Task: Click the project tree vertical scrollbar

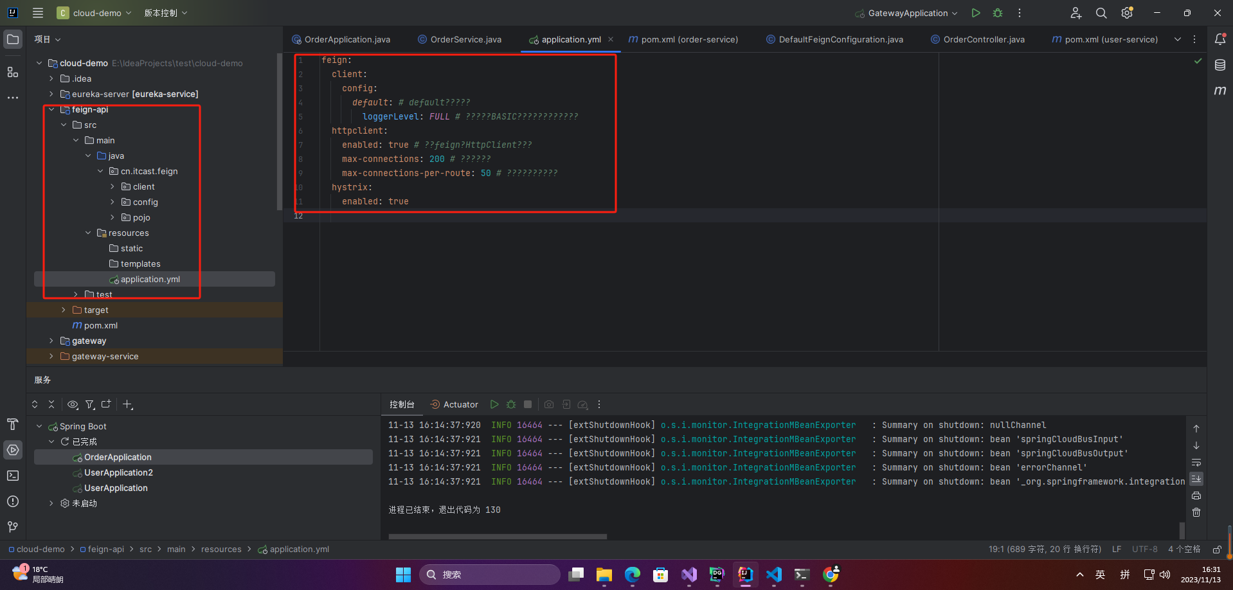Action: (279, 132)
